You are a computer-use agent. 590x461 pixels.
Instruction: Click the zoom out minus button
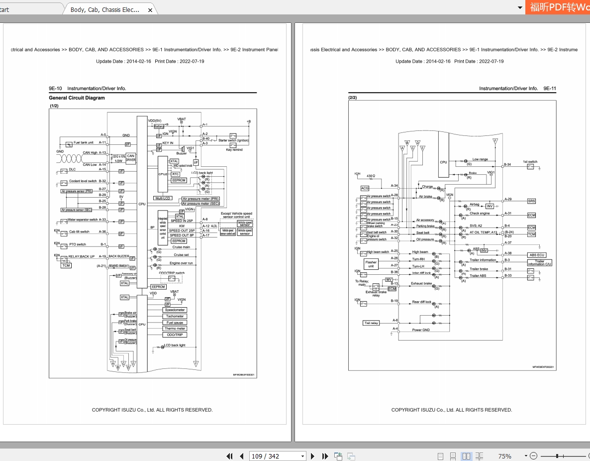click(x=533, y=456)
